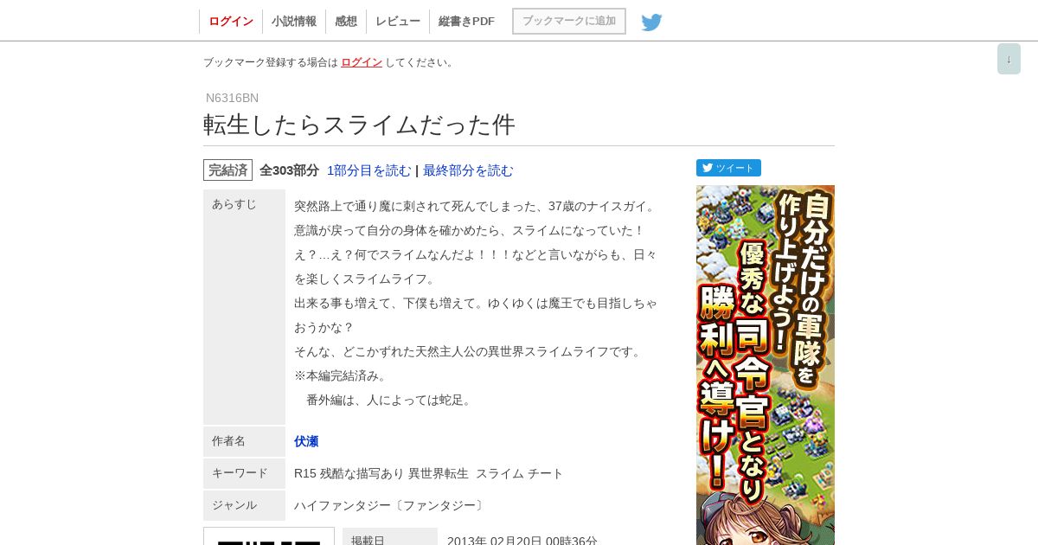Screen dimensions: 1038x545
Task: Click novel code N6316BN
Action: 232,98
